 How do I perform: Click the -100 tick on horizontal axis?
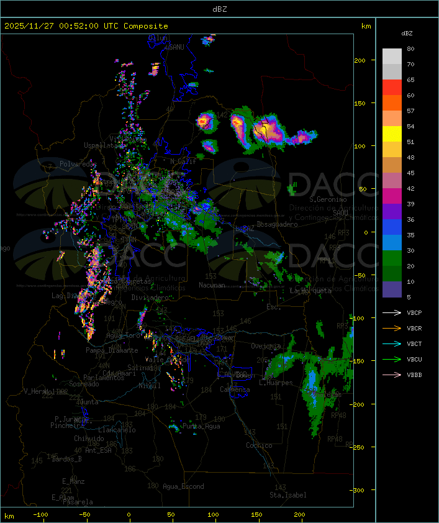(40, 515)
